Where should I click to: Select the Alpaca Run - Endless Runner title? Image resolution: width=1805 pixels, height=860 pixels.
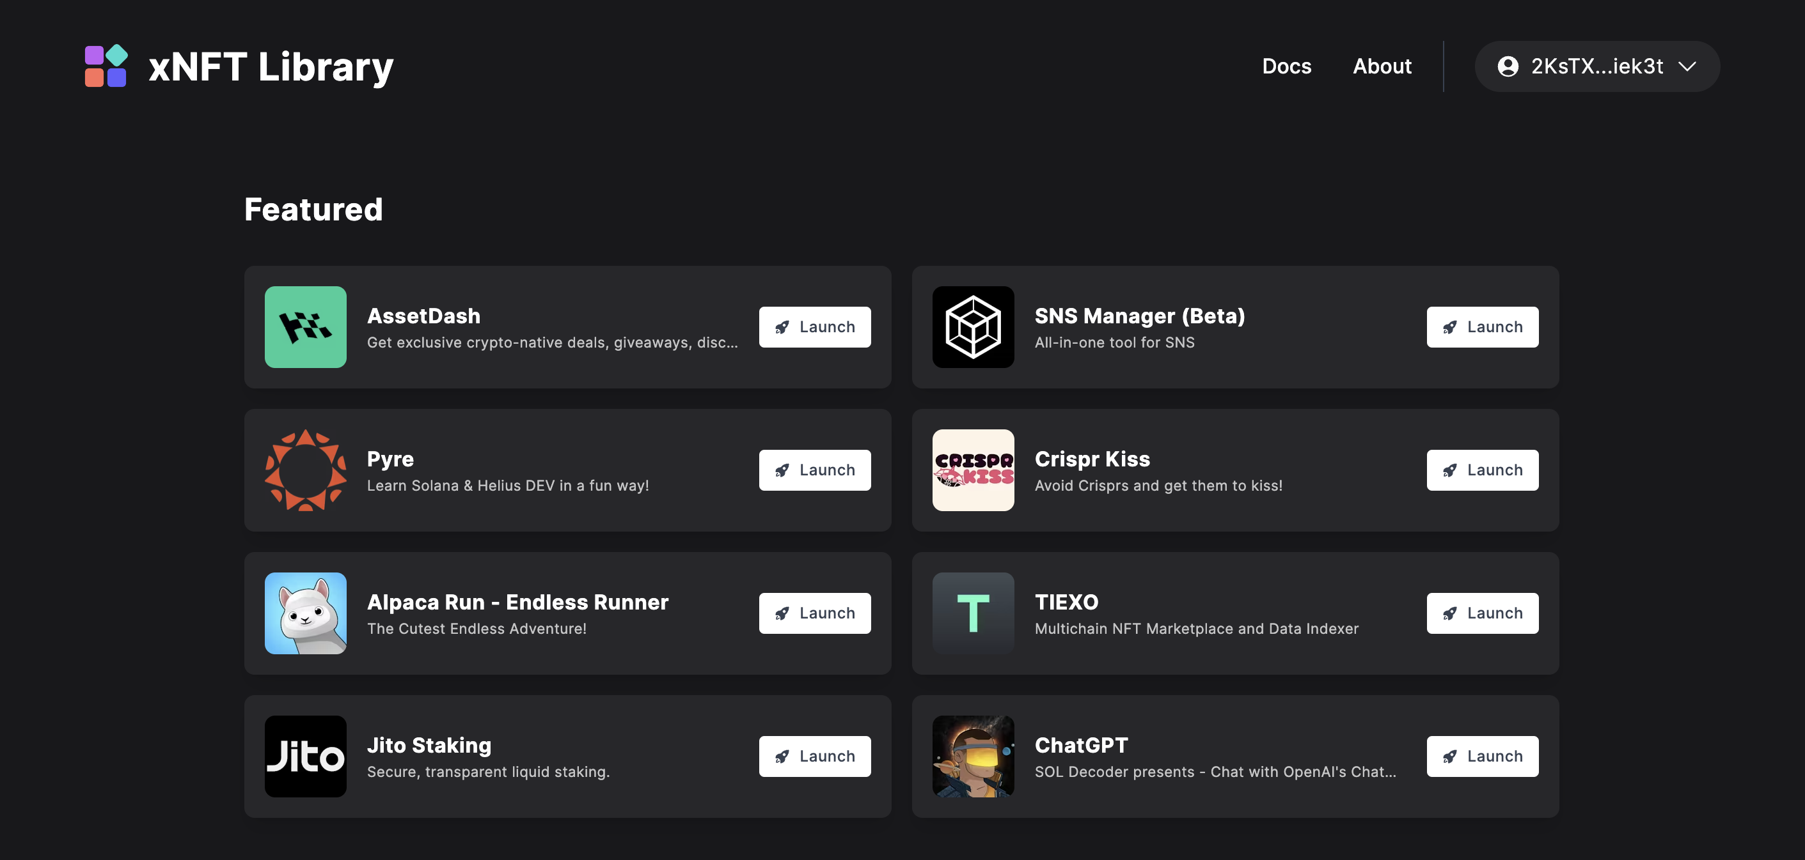pyautogui.click(x=517, y=602)
